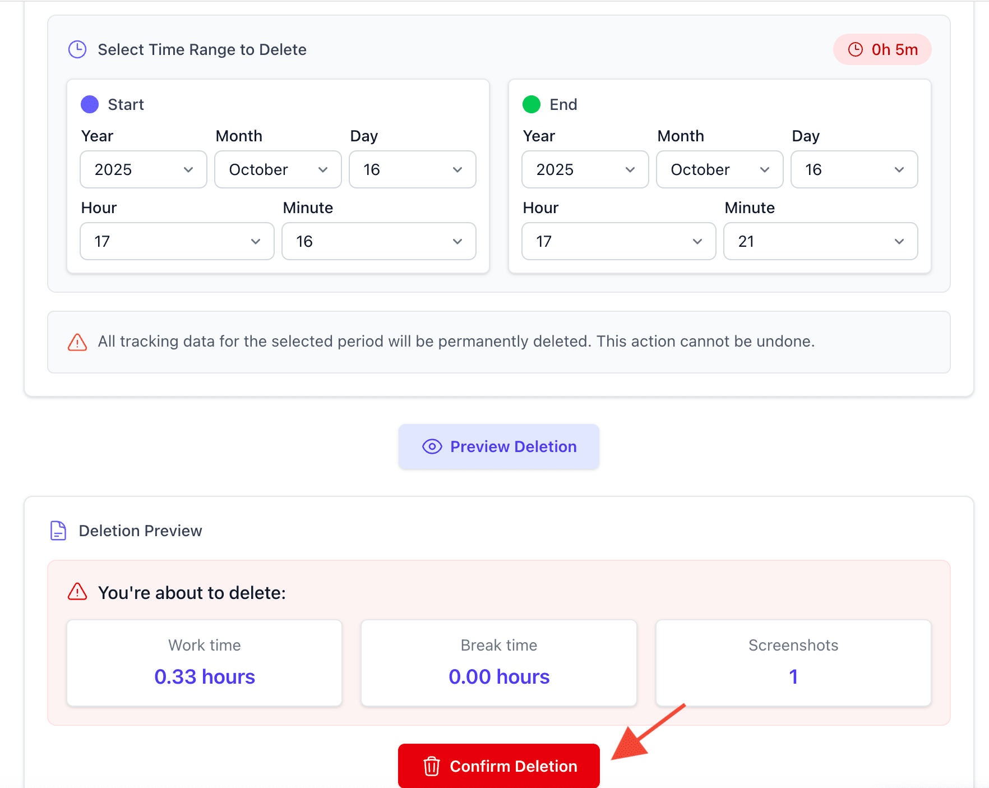Click the warning triangle beside the deletion notice
989x788 pixels.
77,342
